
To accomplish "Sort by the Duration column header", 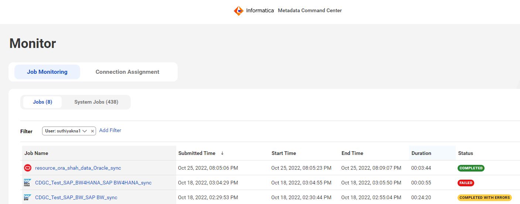I will (421, 153).
